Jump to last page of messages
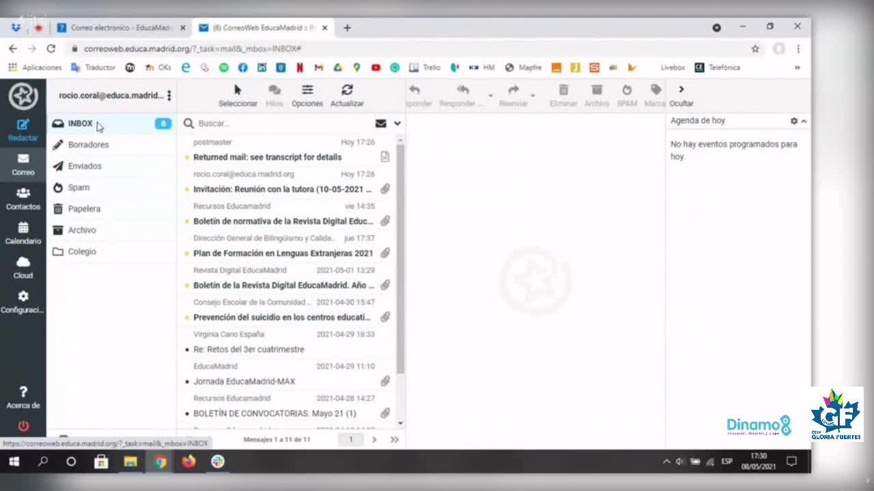This screenshot has width=874, height=491. pos(394,440)
